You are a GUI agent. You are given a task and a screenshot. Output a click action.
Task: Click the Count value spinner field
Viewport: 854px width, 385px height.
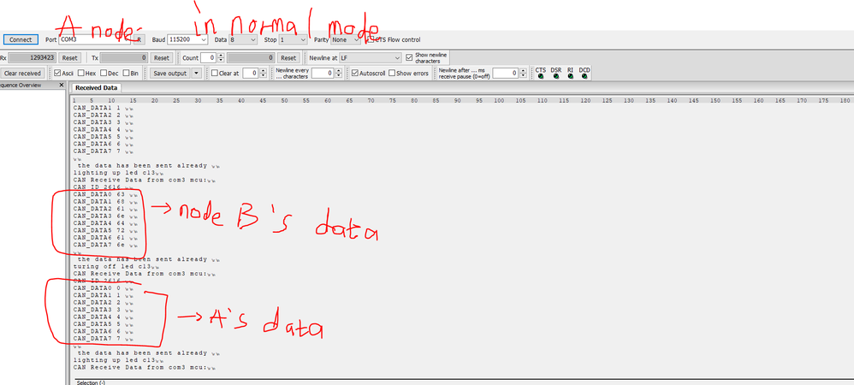point(212,57)
